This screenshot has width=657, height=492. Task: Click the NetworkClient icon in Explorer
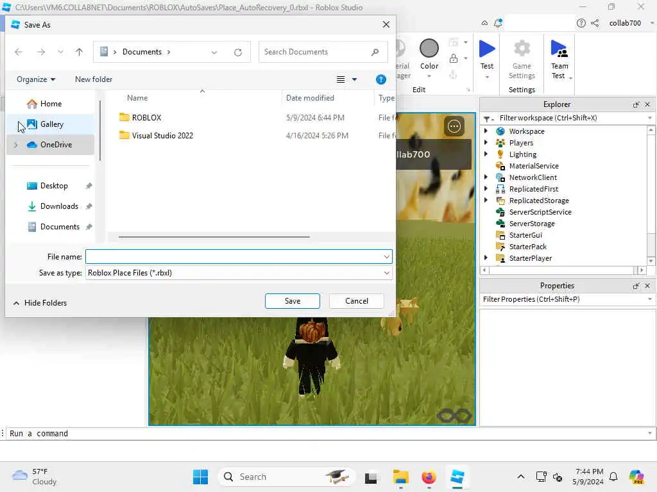tap(500, 177)
